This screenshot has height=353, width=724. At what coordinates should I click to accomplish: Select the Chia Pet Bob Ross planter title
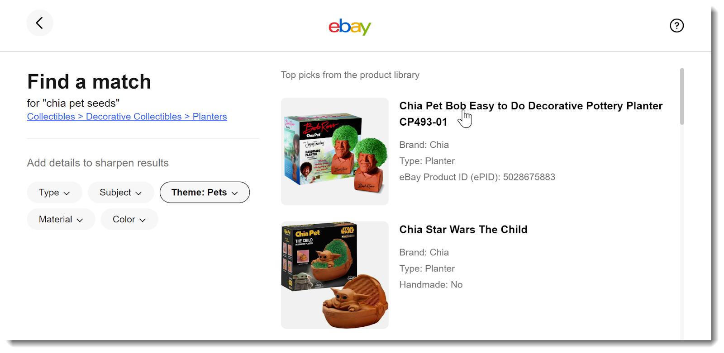[531, 114]
